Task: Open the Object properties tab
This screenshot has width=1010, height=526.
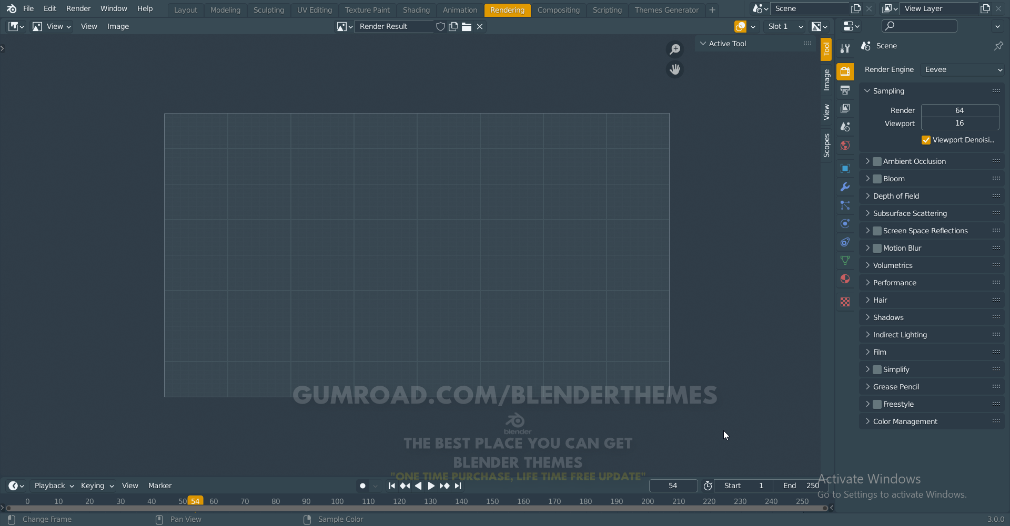Action: coord(845,168)
